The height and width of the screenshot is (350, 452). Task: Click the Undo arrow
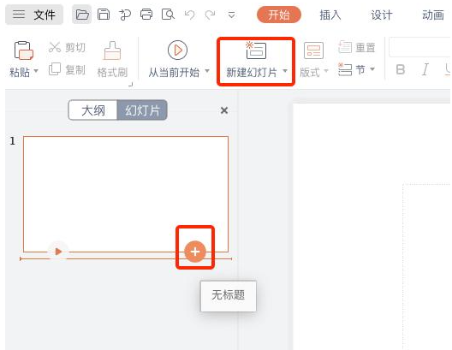coord(189,15)
